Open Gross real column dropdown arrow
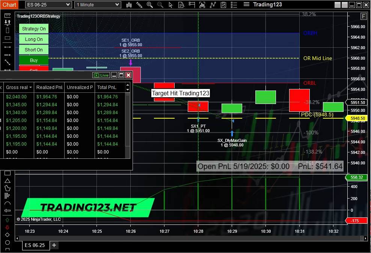Image resolution: width=371 pixels, height=253 pixels. (x=30, y=87)
